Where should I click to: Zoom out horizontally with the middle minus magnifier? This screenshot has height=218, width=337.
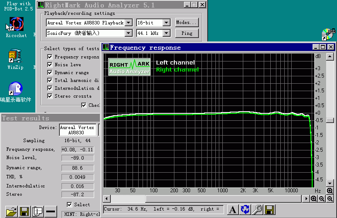(322, 199)
